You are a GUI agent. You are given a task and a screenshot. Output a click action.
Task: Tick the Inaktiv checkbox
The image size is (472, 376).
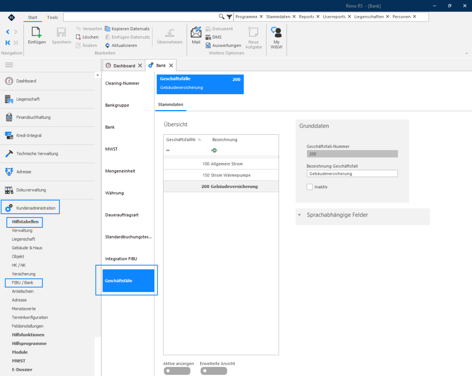pos(310,187)
